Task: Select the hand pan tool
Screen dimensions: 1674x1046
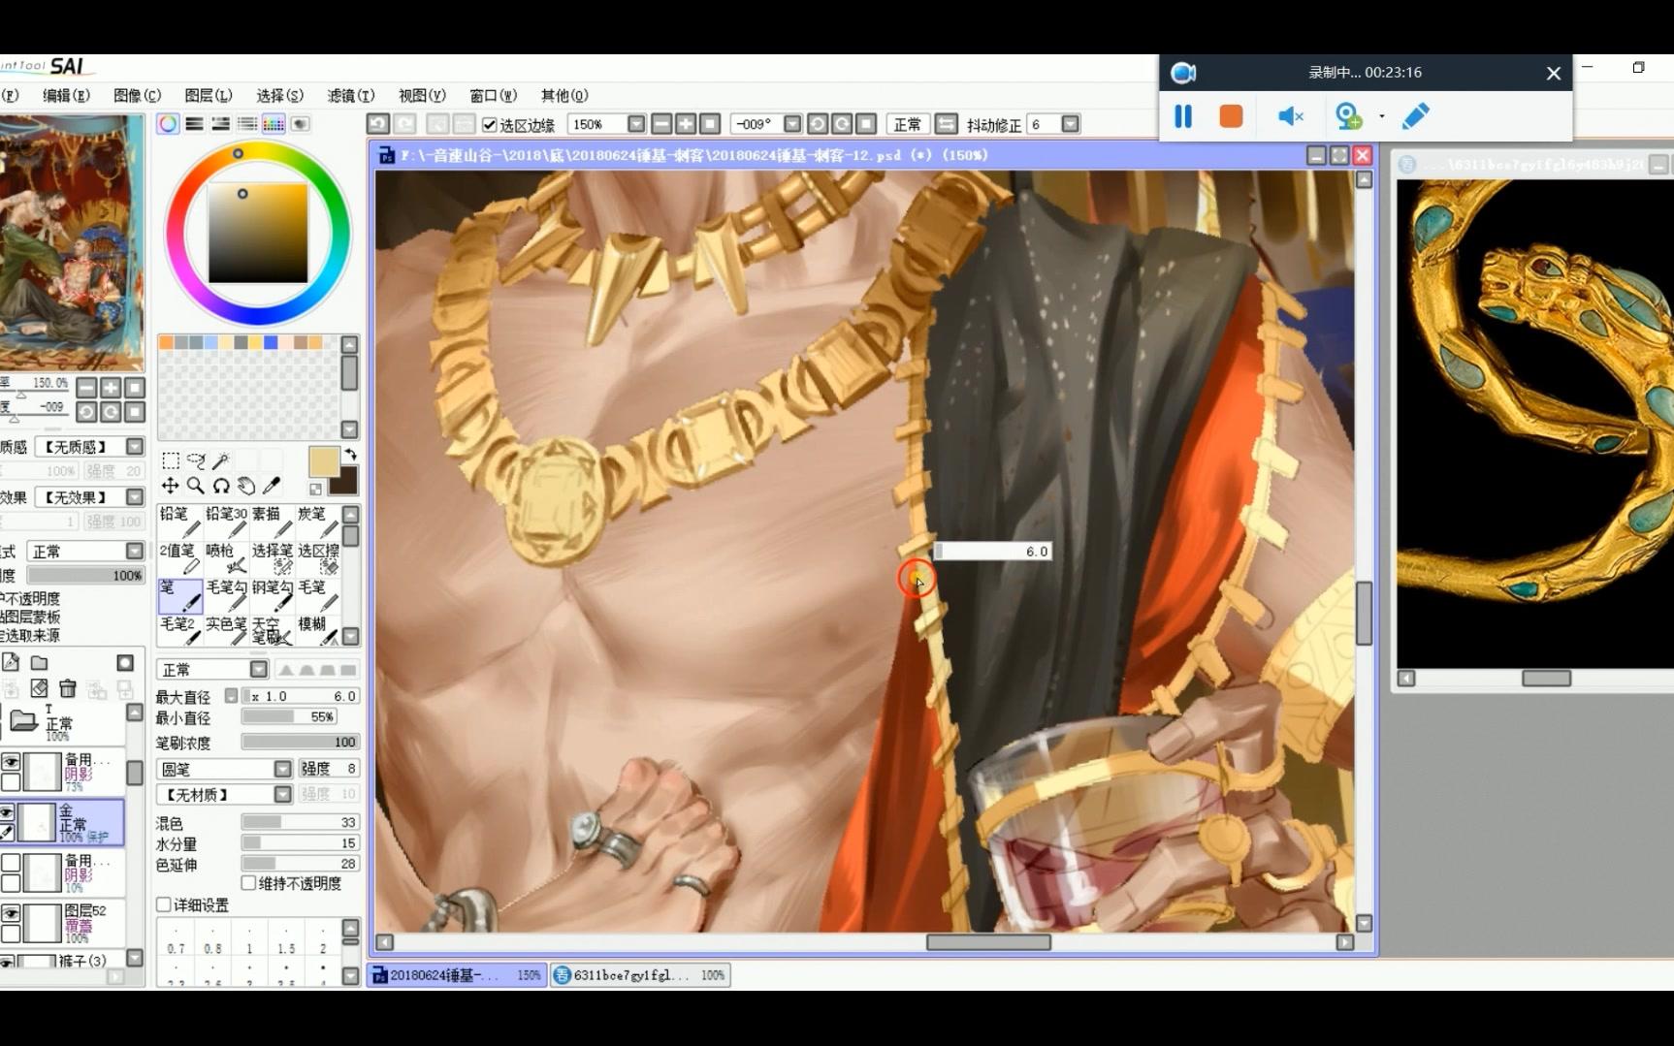Action: coord(246,486)
